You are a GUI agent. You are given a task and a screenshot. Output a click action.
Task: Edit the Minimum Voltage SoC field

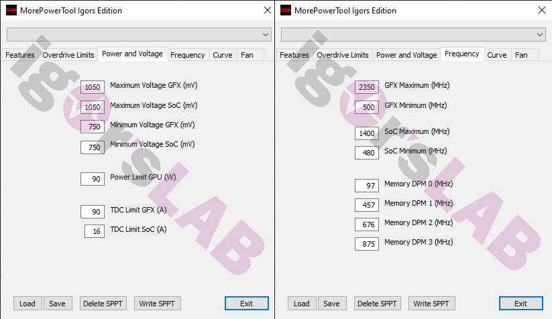93,147
